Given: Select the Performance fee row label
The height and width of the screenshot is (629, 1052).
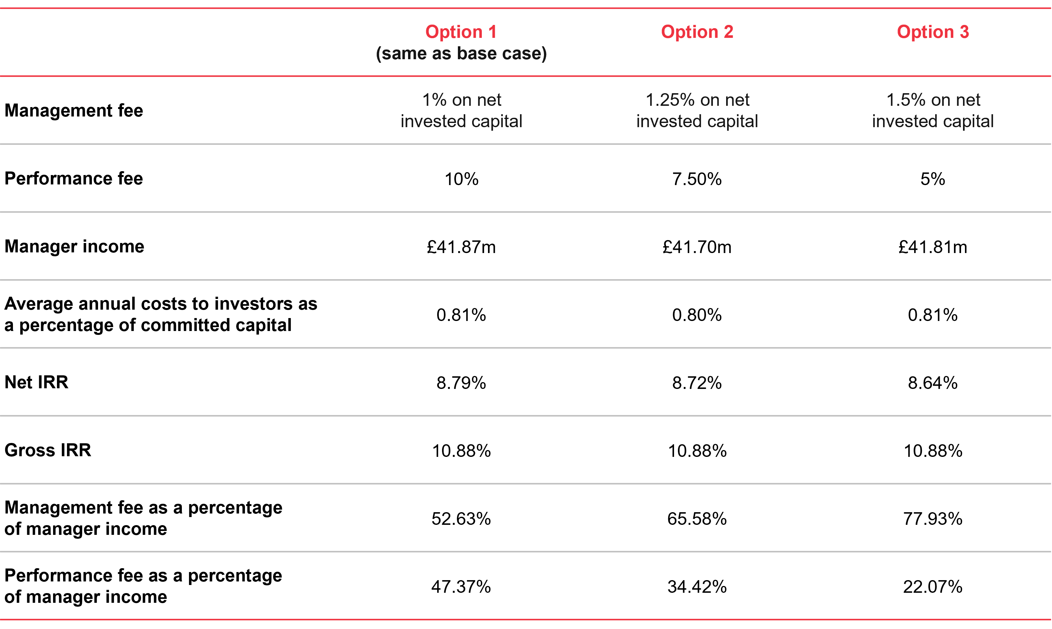Looking at the screenshot, I should 74,178.
